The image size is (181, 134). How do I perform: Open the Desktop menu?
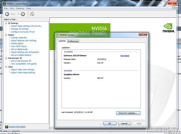(20, 8)
